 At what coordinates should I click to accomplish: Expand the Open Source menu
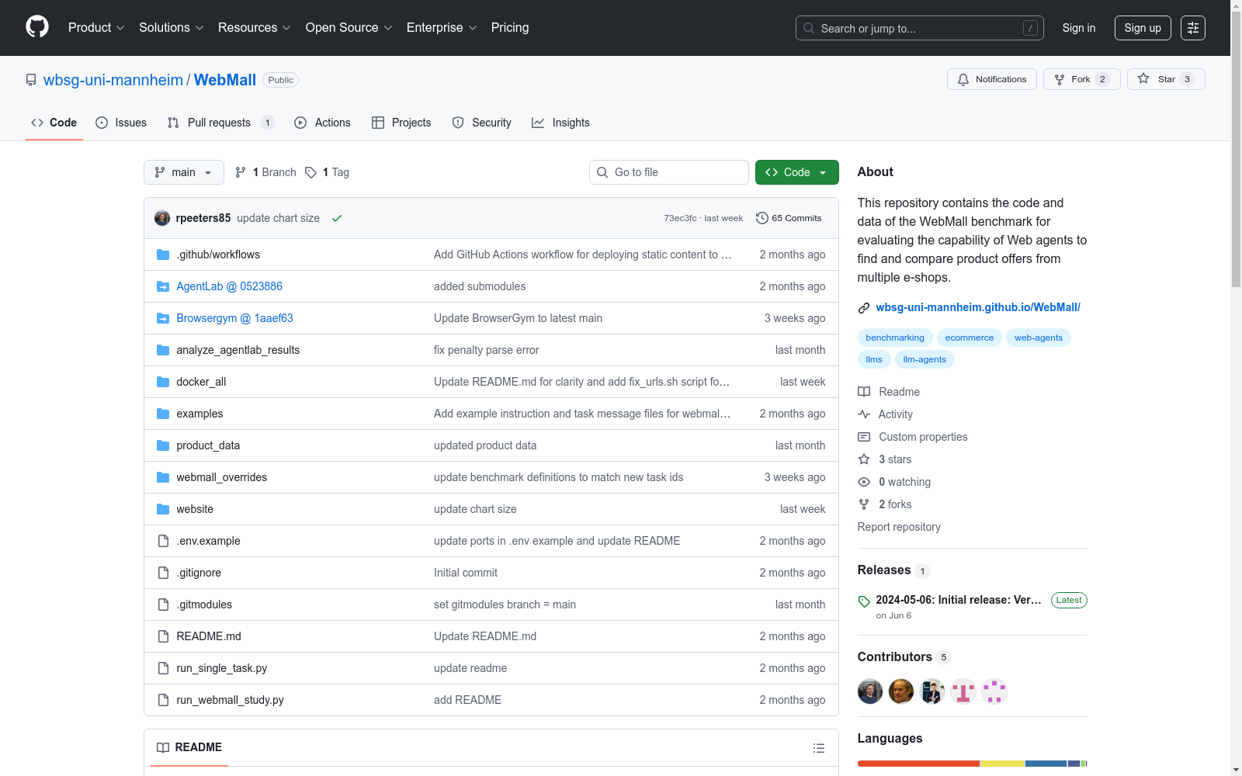pyautogui.click(x=349, y=28)
